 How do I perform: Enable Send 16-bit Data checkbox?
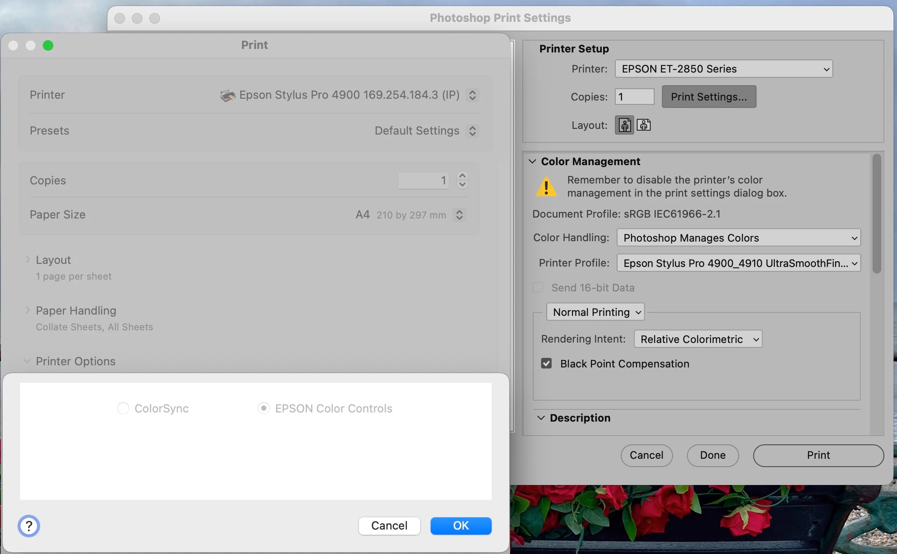pos(538,287)
